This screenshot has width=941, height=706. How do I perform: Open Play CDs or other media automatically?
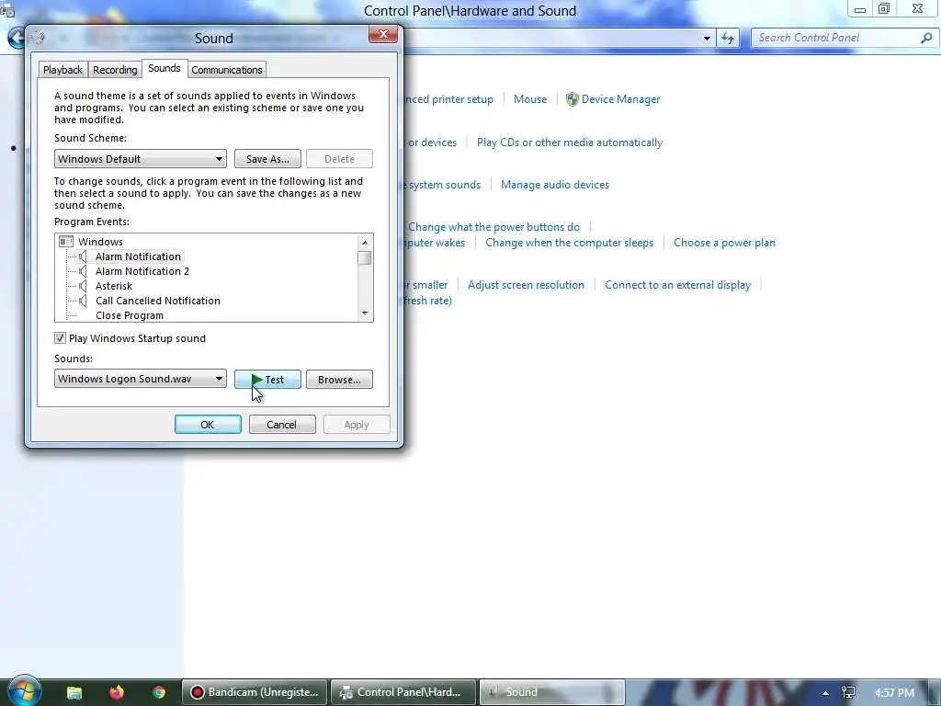[x=570, y=142]
